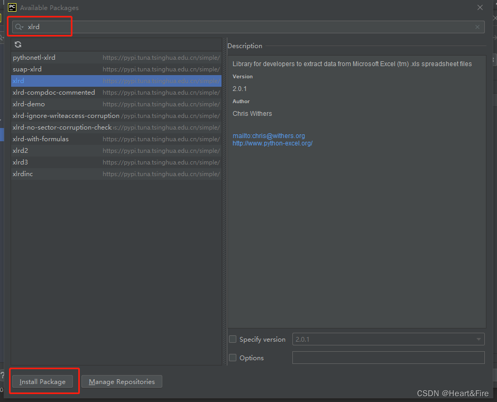The height and width of the screenshot is (402, 497).
Task: Clear the search field with X
Action: click(x=477, y=28)
